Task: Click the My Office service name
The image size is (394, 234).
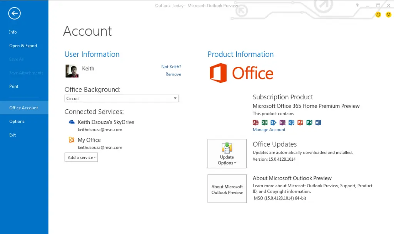Action: click(x=89, y=140)
